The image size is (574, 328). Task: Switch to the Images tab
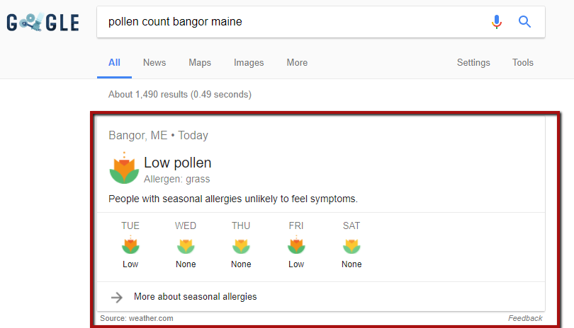click(x=249, y=62)
